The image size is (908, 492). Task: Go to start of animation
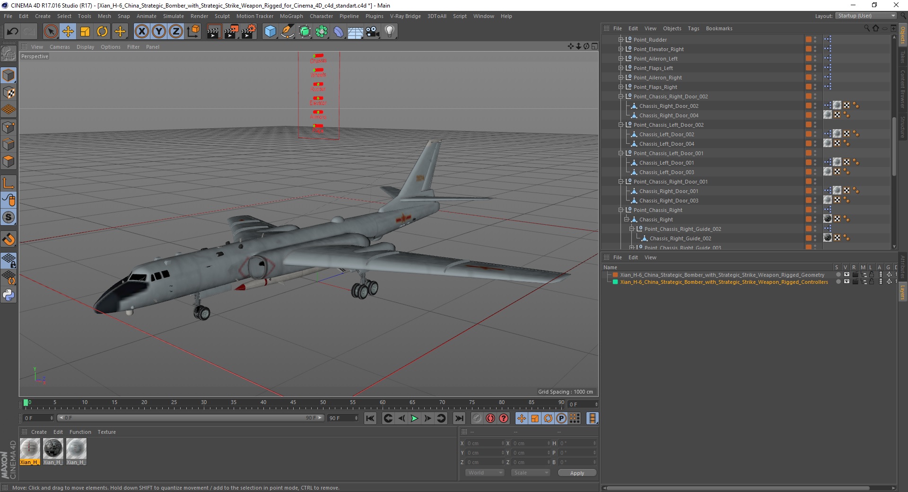click(x=370, y=418)
